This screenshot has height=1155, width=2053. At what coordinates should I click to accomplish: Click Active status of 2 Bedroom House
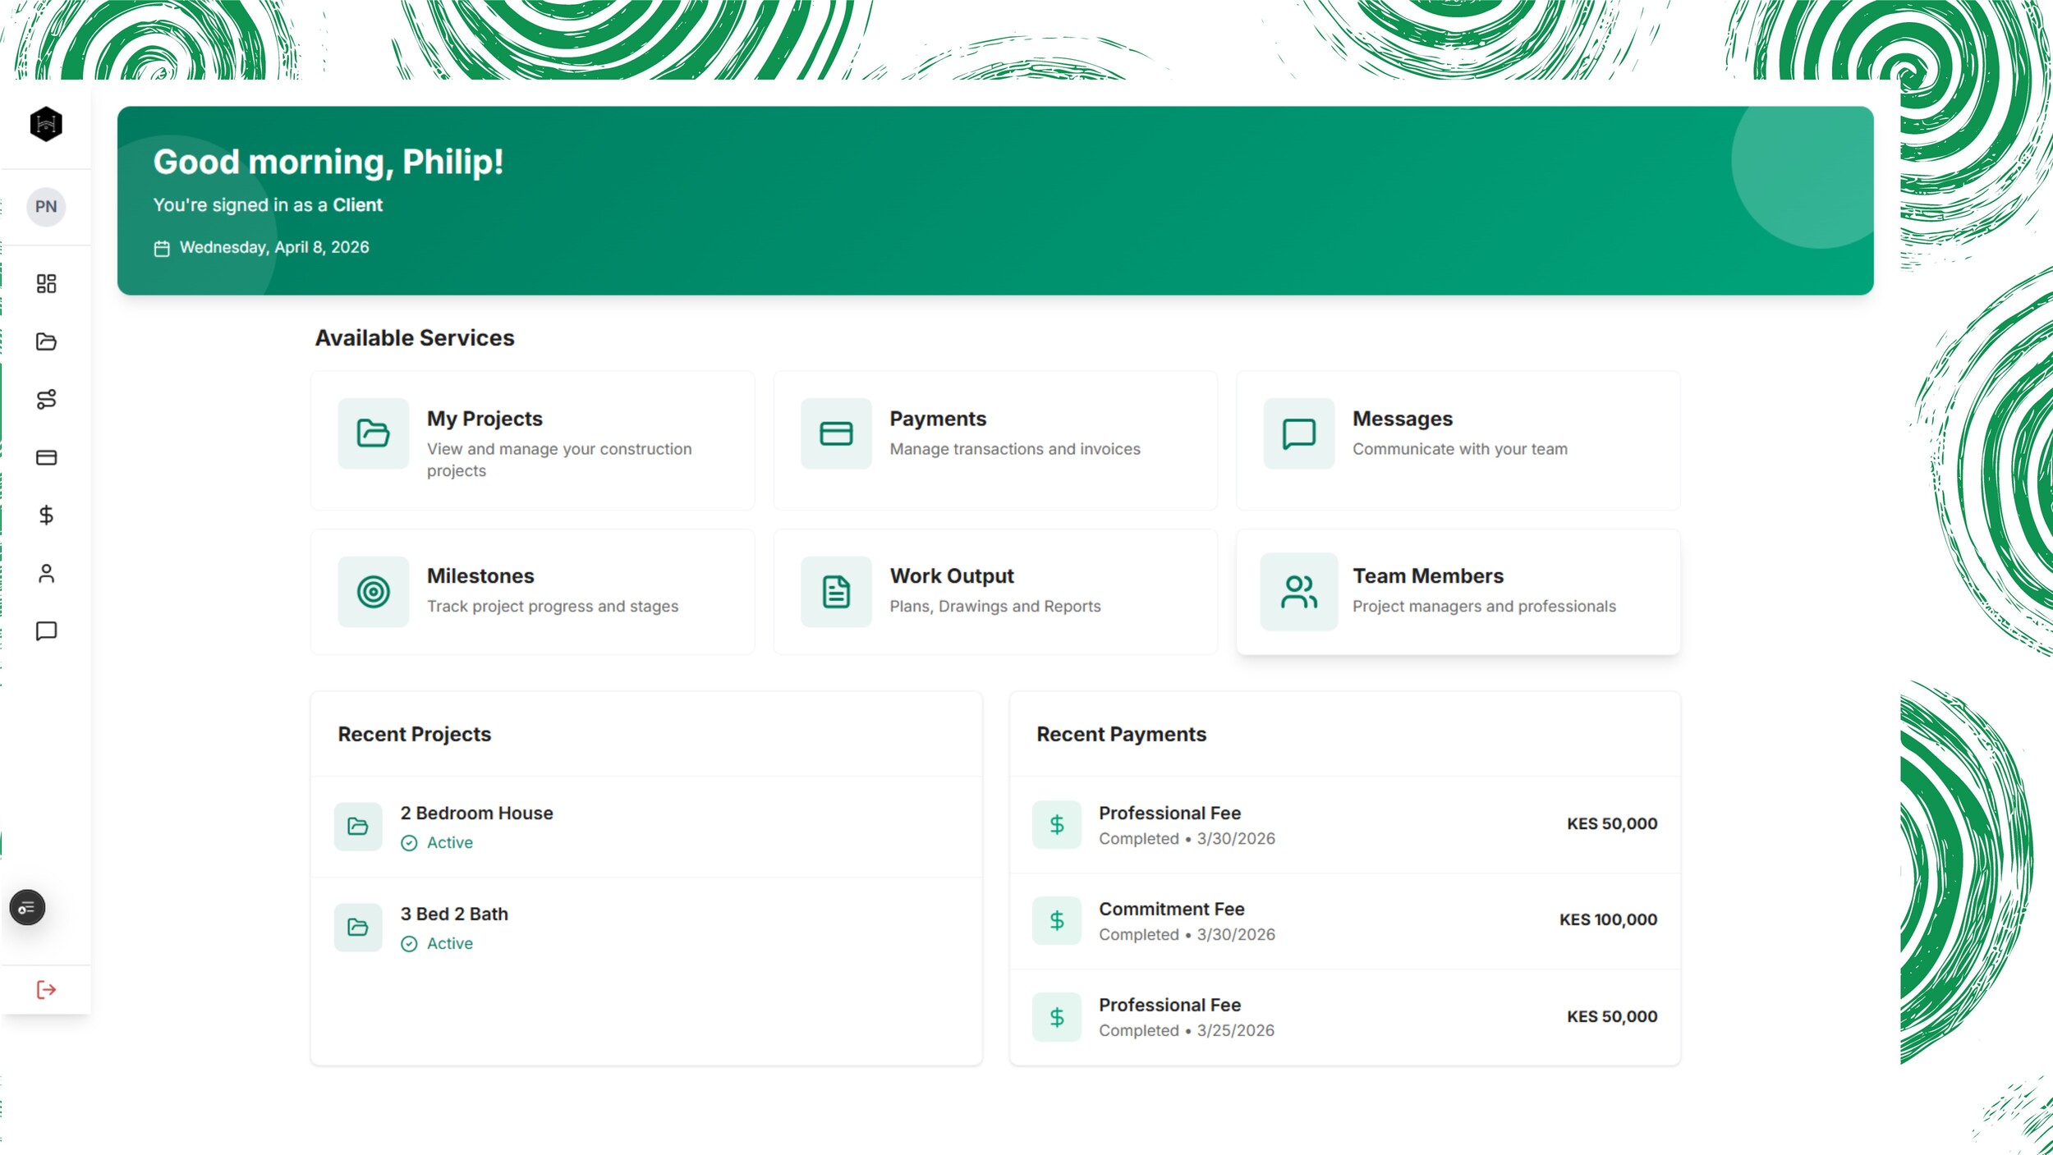coord(449,843)
